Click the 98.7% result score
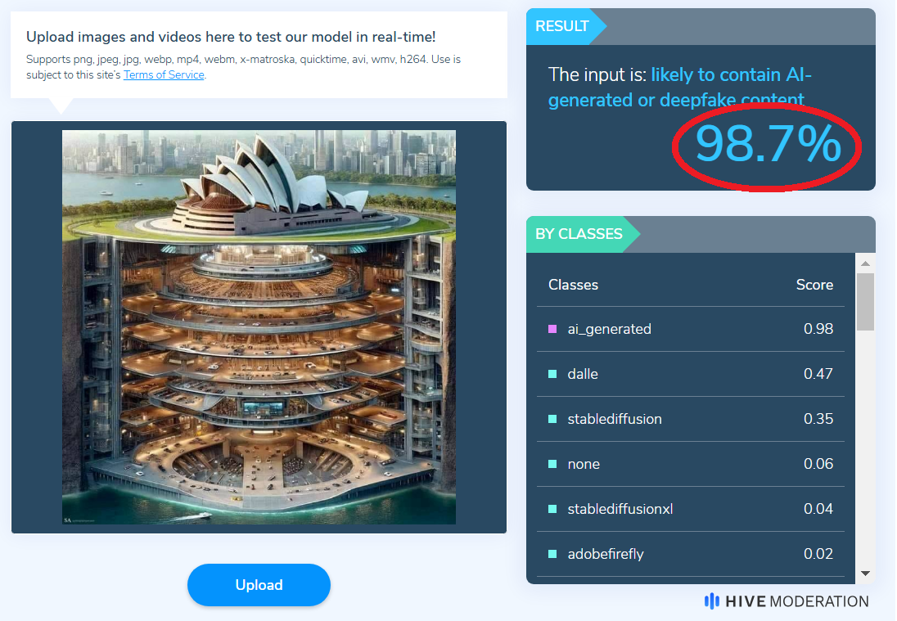Screen dimensions: 897x621 pos(768,144)
